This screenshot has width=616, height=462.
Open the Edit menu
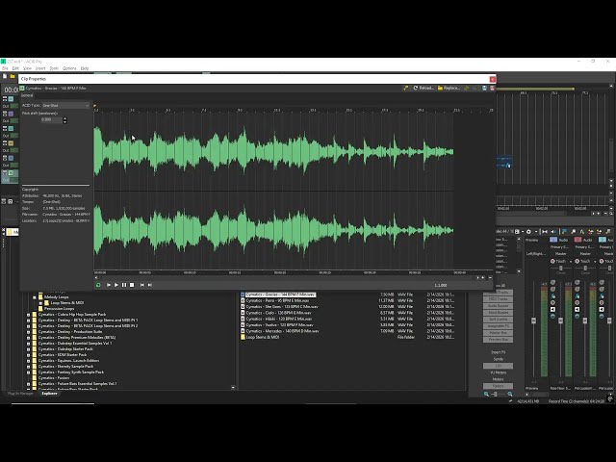15,68
